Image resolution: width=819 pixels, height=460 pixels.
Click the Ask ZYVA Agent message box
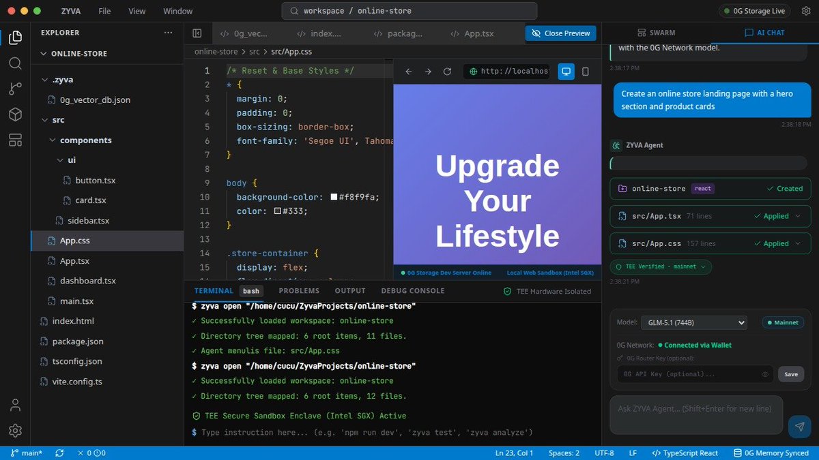pyautogui.click(x=696, y=415)
